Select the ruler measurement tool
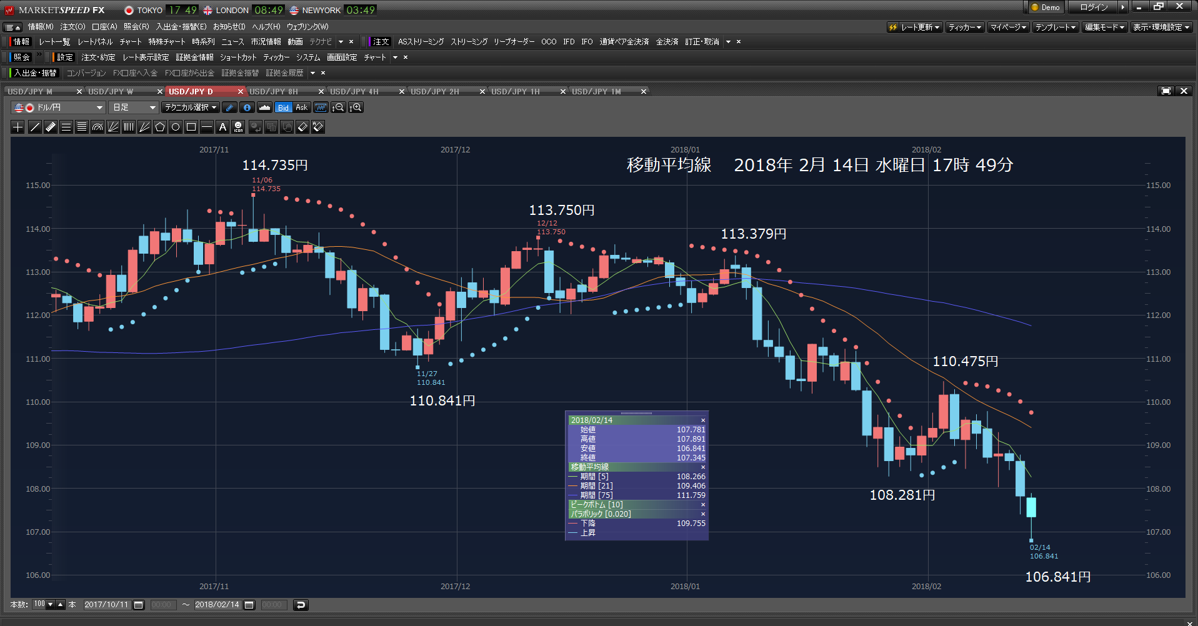This screenshot has width=1198, height=626. pos(51,127)
